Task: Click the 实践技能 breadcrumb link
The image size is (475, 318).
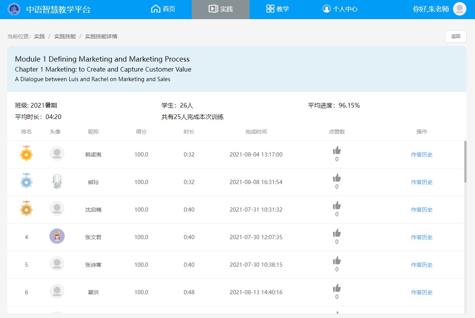Action: tap(65, 36)
